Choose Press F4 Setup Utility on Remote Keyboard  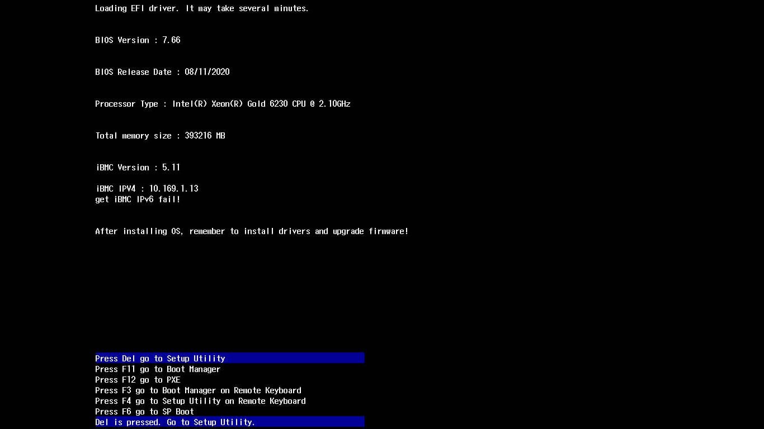pos(200,401)
